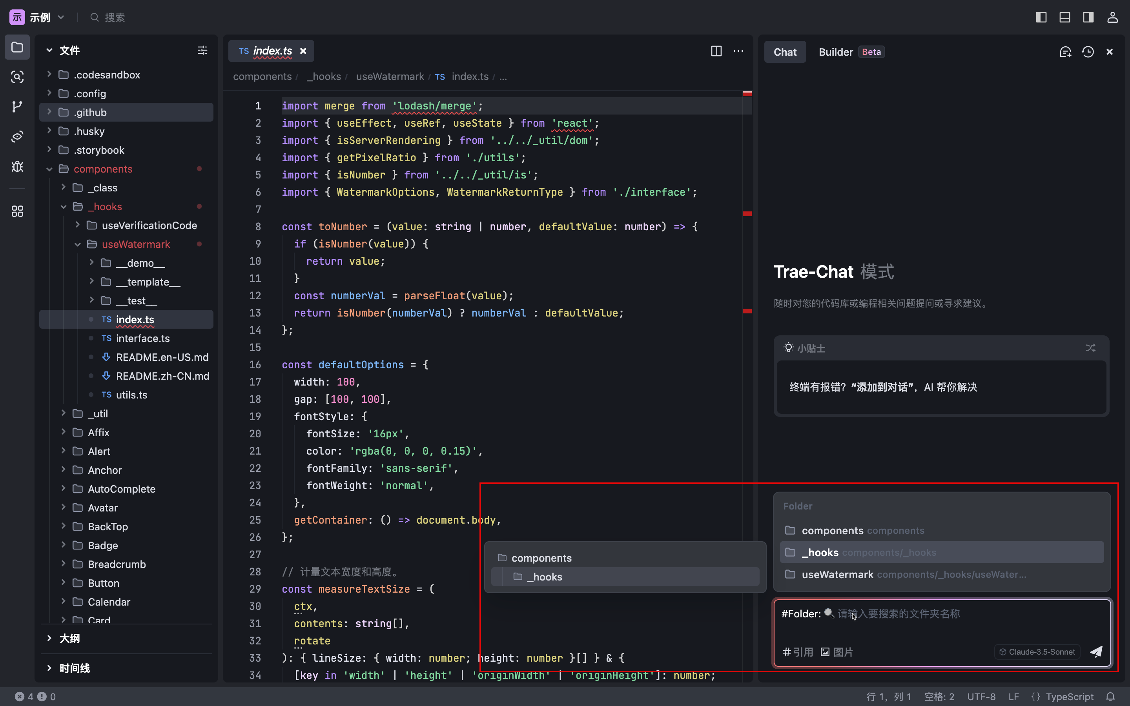Click the _hooks breadcrumb item
The image size is (1130, 706).
(x=324, y=76)
